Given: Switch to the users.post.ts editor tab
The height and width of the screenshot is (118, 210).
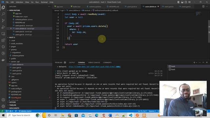Looking at the screenshot, I should [x=132, y=7].
